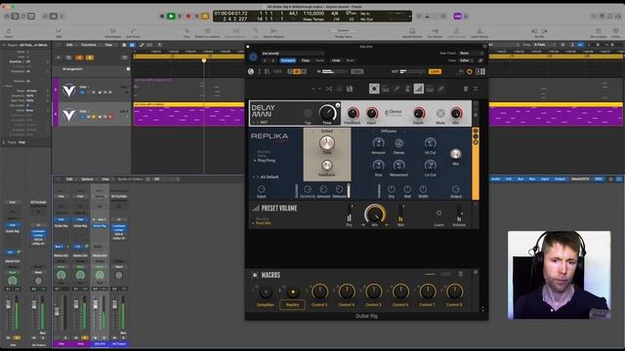Save the preset with the floppy icon
This screenshot has height=351, width=625.
(350, 89)
